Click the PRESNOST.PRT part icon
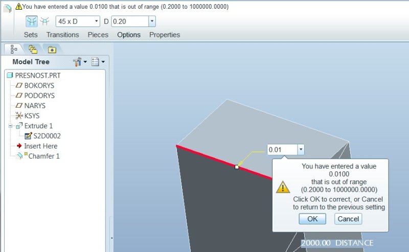Image resolution: width=409 pixels, height=252 pixels. (x=10, y=75)
